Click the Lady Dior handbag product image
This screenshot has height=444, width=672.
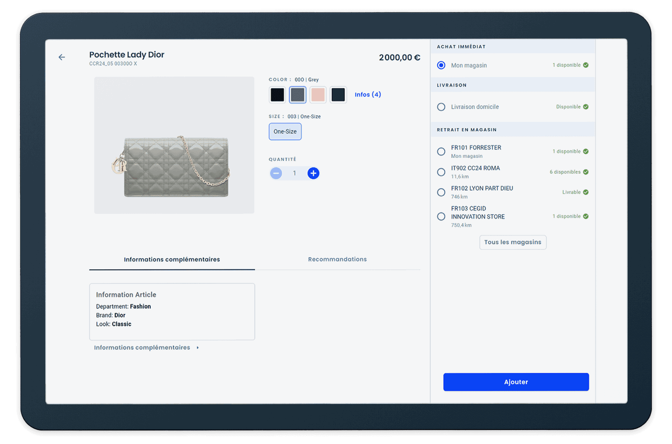[174, 145]
